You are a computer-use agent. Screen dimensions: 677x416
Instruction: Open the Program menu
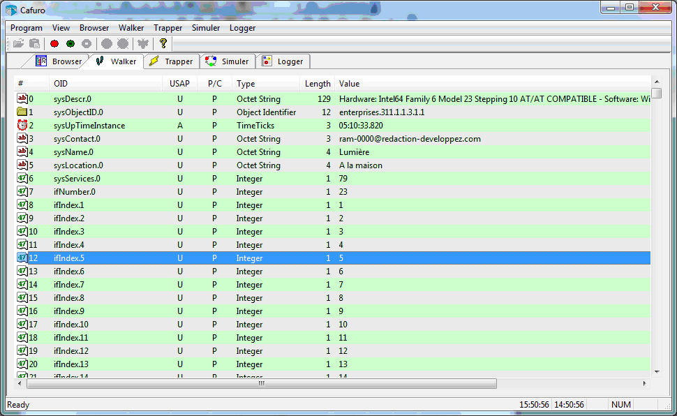(27, 28)
